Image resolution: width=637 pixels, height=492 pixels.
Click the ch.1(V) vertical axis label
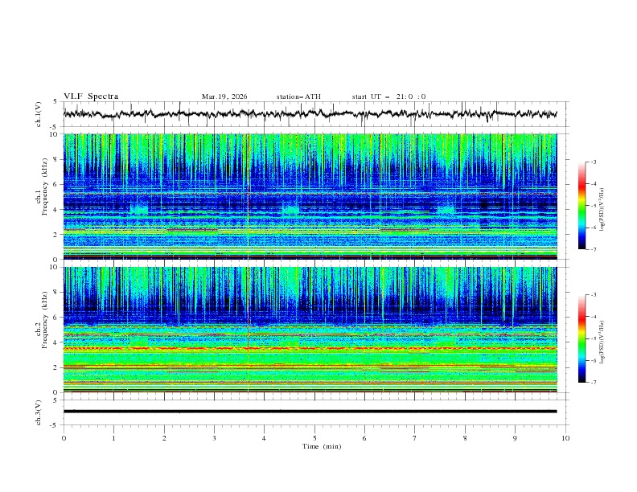[x=38, y=114]
